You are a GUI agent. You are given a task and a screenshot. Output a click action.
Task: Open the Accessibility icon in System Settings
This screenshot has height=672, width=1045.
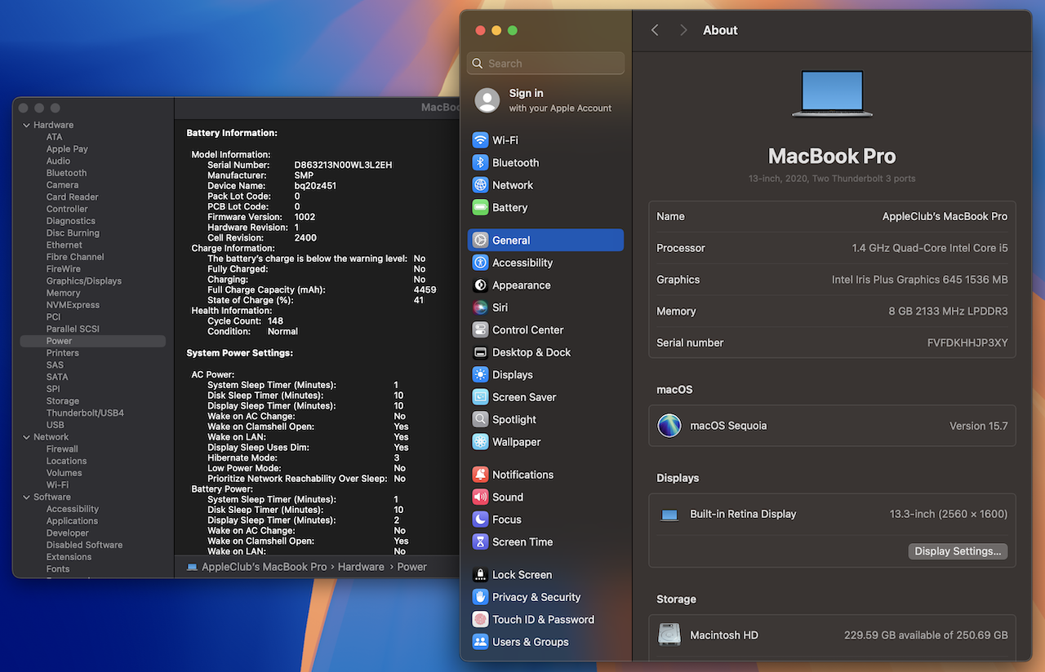480,263
